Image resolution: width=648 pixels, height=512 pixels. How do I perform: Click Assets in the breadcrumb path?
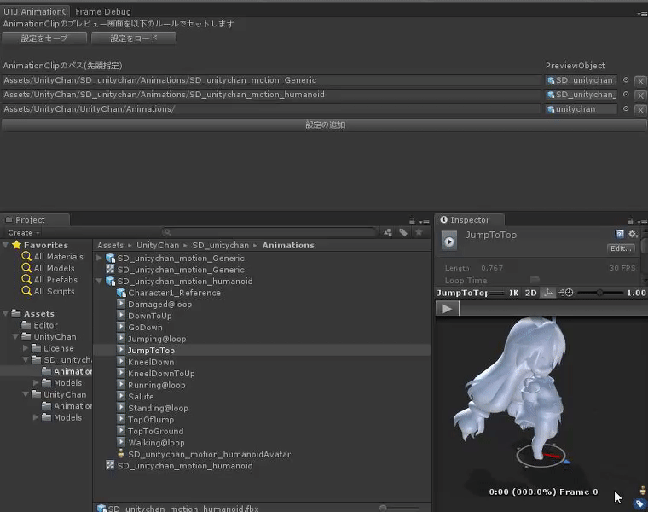point(110,246)
